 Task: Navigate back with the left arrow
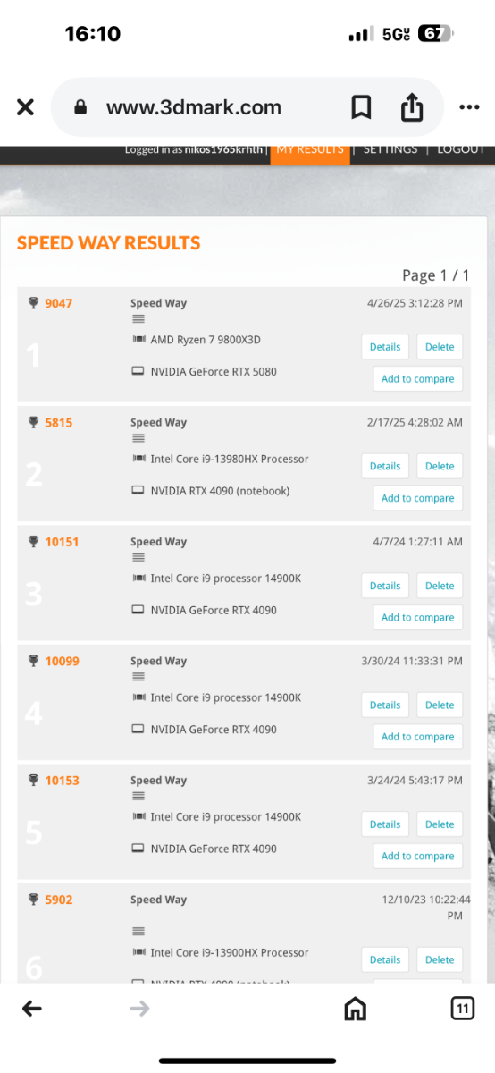[32, 1009]
